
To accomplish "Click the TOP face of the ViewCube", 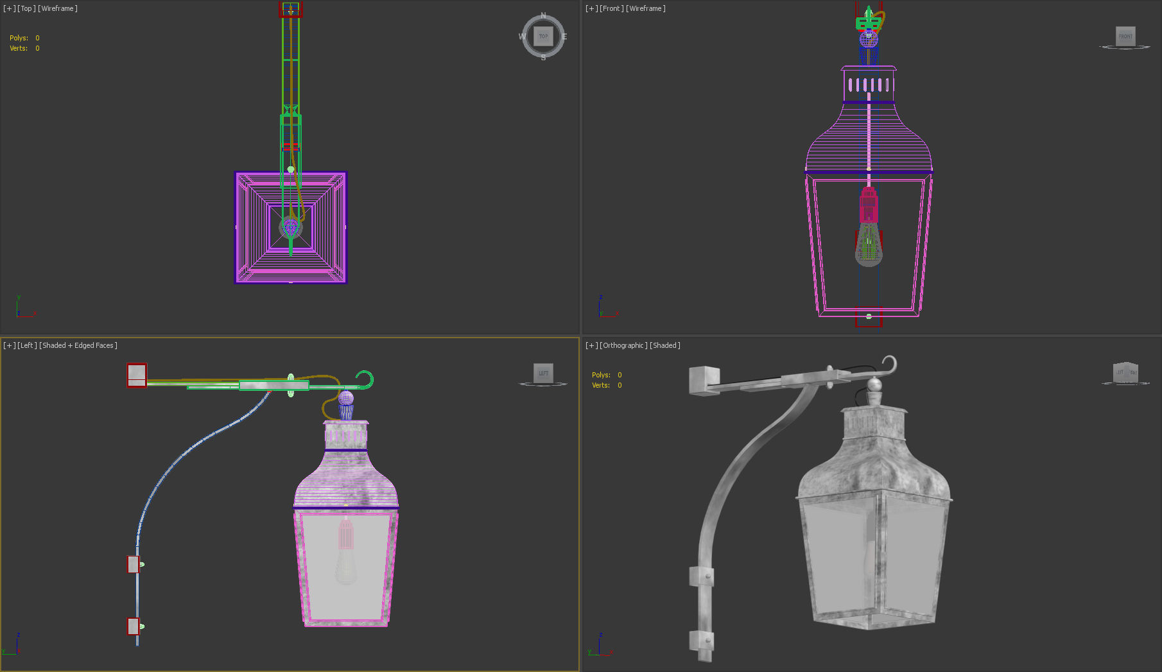I will 543,37.
